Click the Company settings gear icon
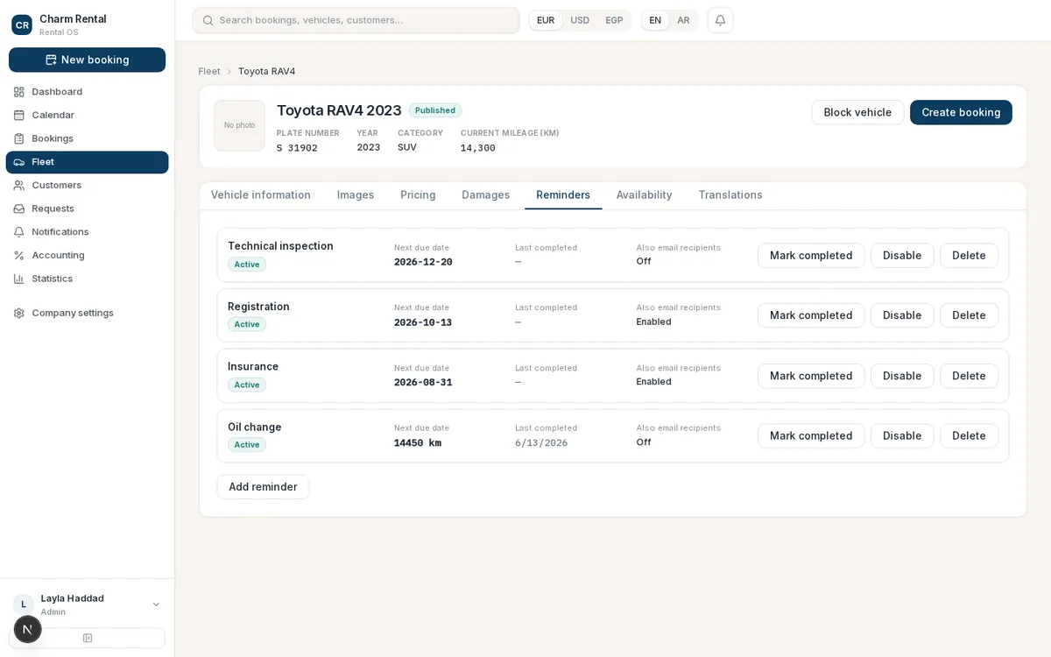The height and width of the screenshot is (657, 1051). 19,313
